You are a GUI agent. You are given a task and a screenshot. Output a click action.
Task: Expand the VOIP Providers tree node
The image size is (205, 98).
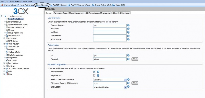[4, 44]
